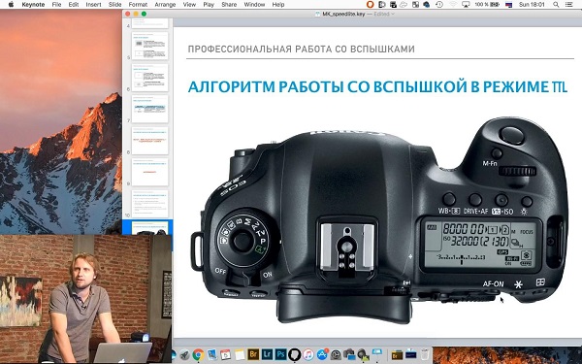Open the Share menu
The height and width of the screenshot is (364, 582).
pyautogui.click(x=229, y=5)
